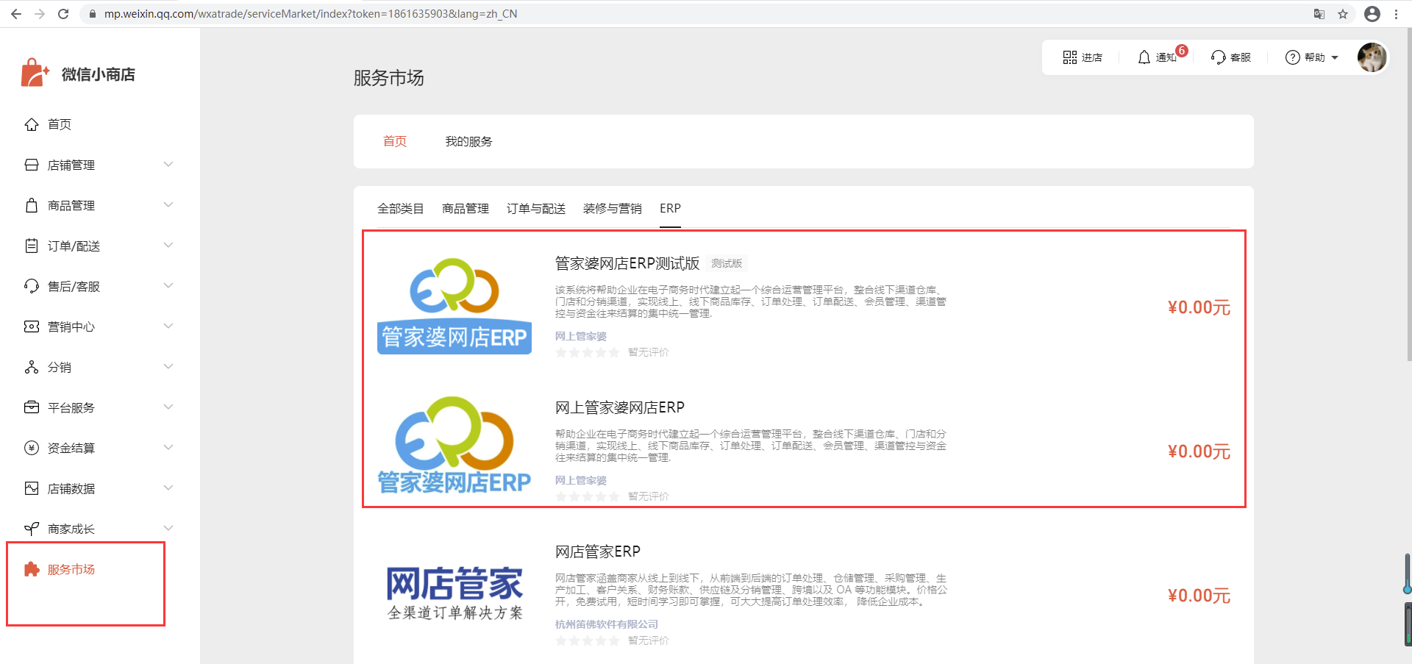This screenshot has width=1412, height=664.
Task: Expand the 分销 chevron
Action: coord(168,366)
